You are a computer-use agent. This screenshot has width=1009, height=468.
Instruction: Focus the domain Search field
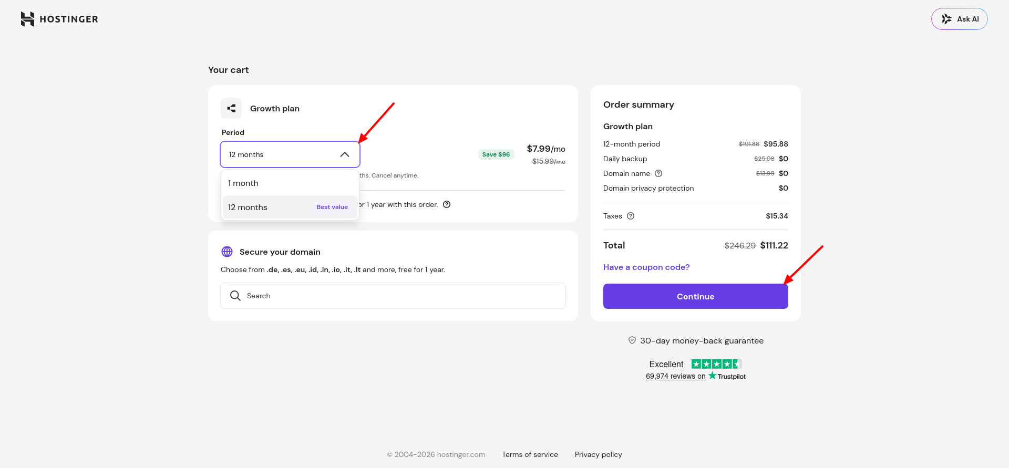pos(393,296)
